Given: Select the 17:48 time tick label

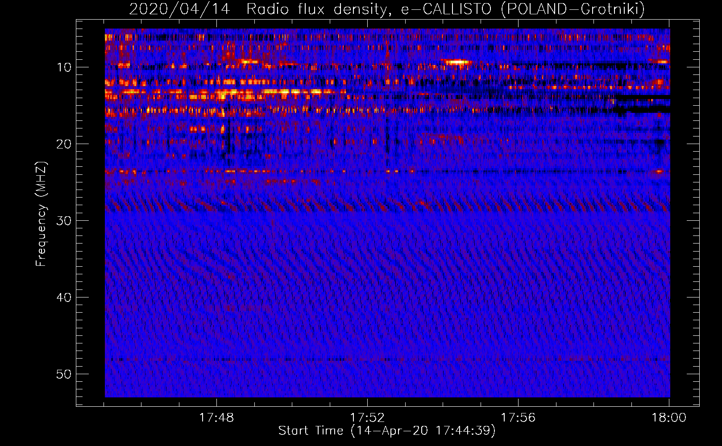Looking at the screenshot, I should click(x=216, y=418).
